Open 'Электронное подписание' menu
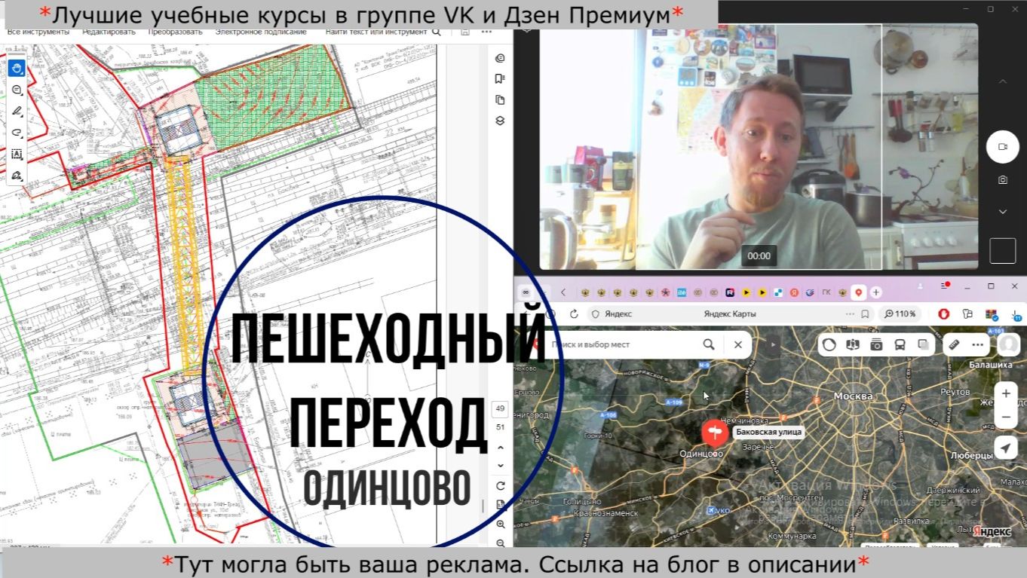1027x578 pixels. pyautogui.click(x=261, y=32)
